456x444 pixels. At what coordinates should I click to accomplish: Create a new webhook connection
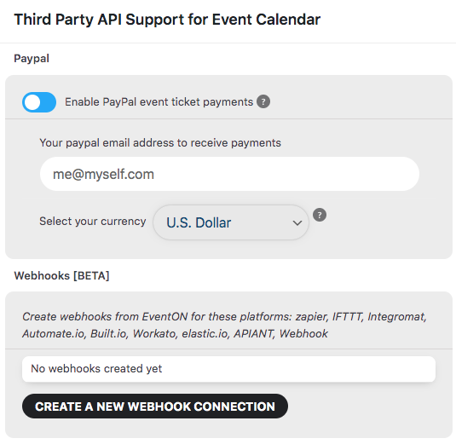155,407
